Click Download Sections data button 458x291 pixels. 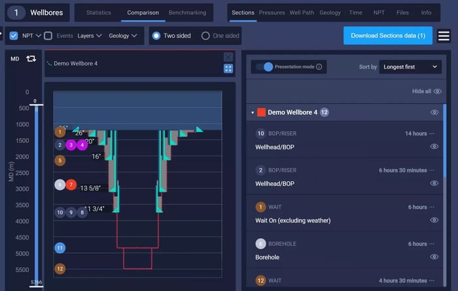click(387, 35)
